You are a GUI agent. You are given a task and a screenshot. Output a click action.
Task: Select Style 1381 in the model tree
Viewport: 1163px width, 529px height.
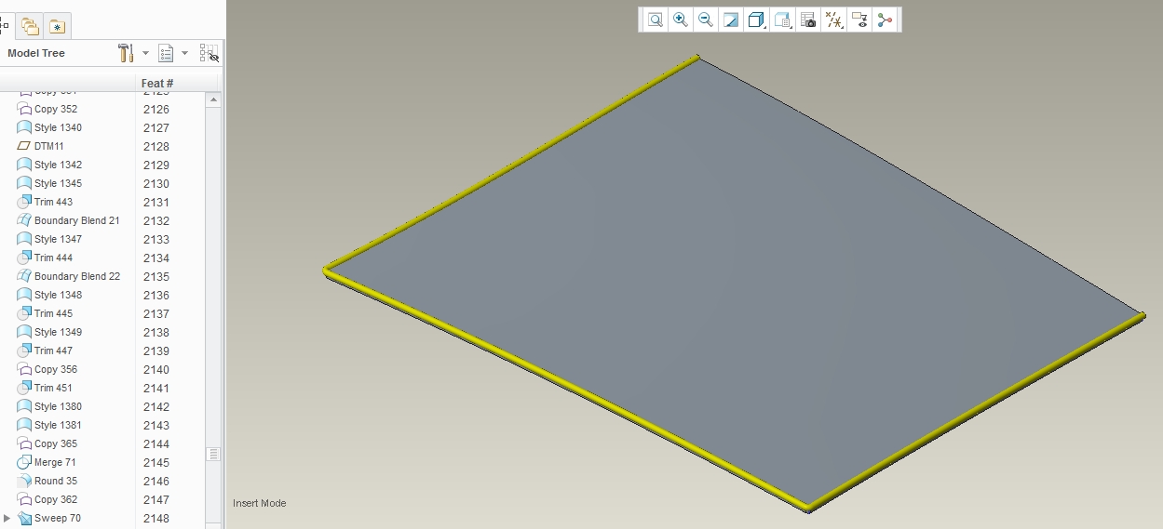click(58, 425)
